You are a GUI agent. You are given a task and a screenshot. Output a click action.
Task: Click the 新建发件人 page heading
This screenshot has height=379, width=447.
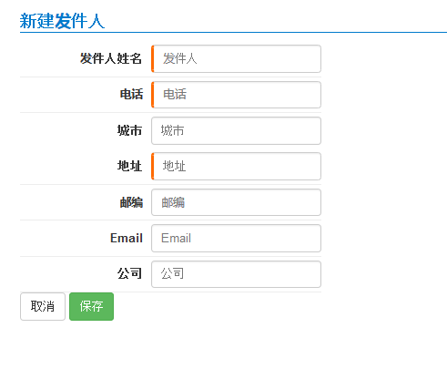(x=63, y=21)
